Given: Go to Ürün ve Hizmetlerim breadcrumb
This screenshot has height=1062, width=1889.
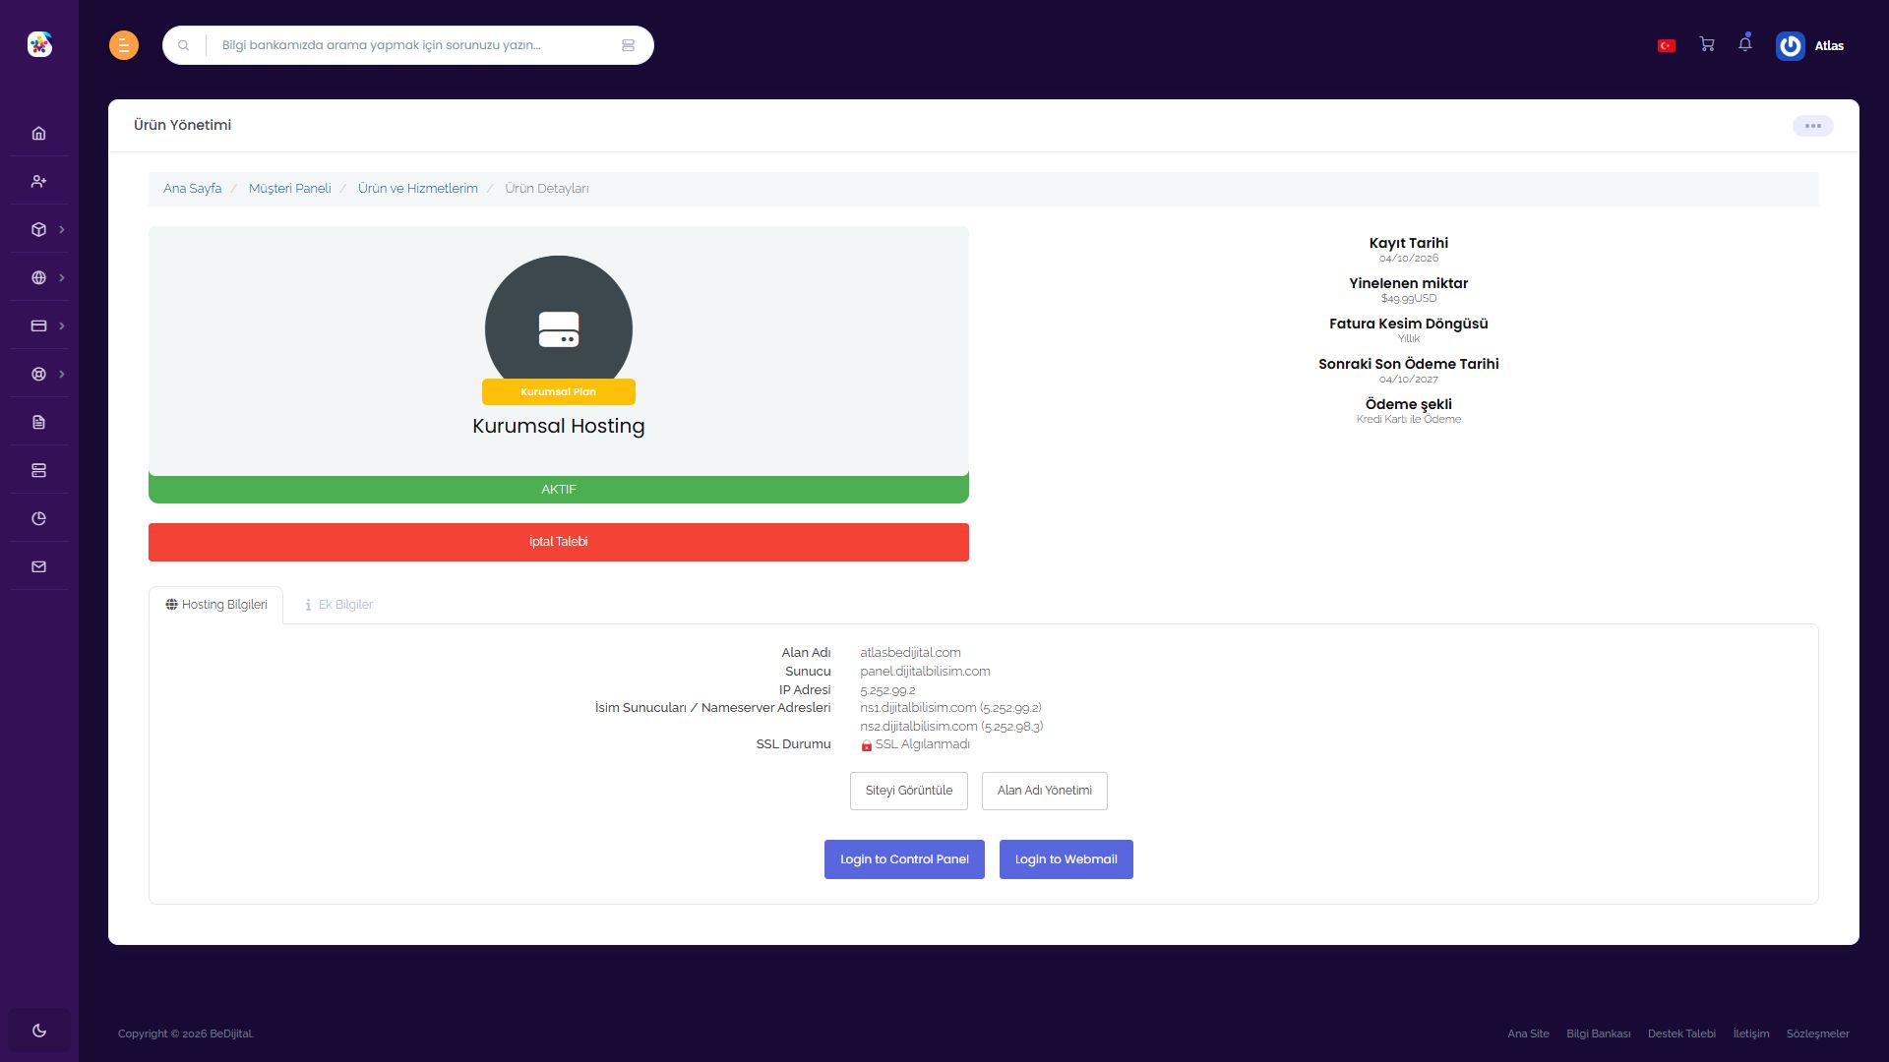Looking at the screenshot, I should [x=418, y=189].
